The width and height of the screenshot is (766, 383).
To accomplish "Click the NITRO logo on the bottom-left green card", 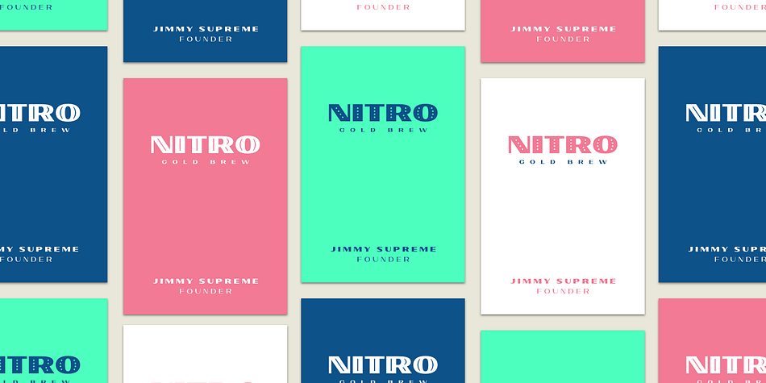I will pos(40,365).
